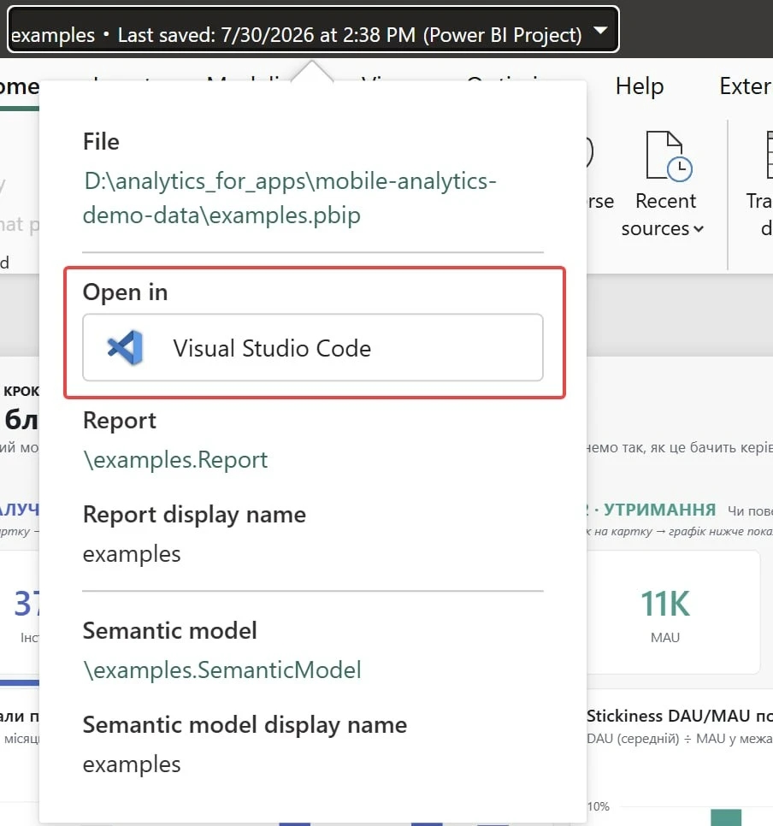The width and height of the screenshot is (773, 826).
Task: Click the Visual Studio Code logo icon
Action: click(x=125, y=348)
